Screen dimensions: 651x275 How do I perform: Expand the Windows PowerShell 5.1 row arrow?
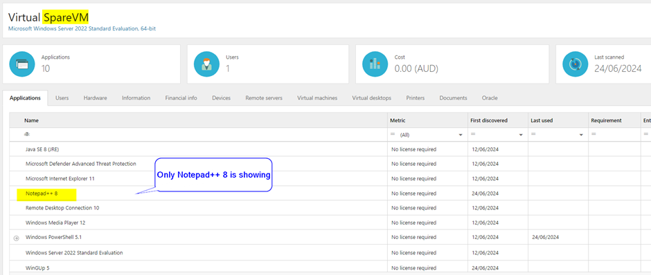(x=16, y=238)
